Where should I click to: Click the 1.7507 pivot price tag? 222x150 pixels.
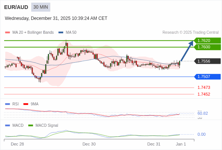207,76
